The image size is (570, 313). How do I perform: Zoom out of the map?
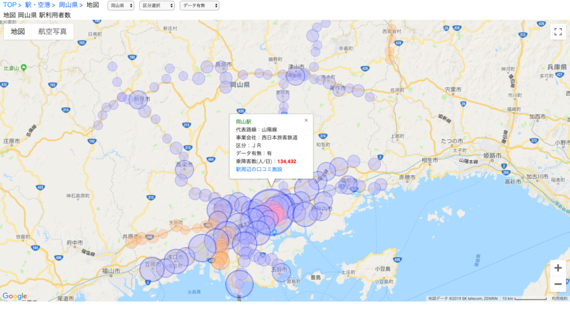click(x=557, y=285)
